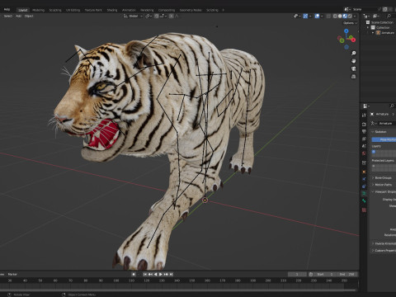Screen dimensions: 396x297
Task: Toggle viewport gizmos display
Action: click(305, 16)
